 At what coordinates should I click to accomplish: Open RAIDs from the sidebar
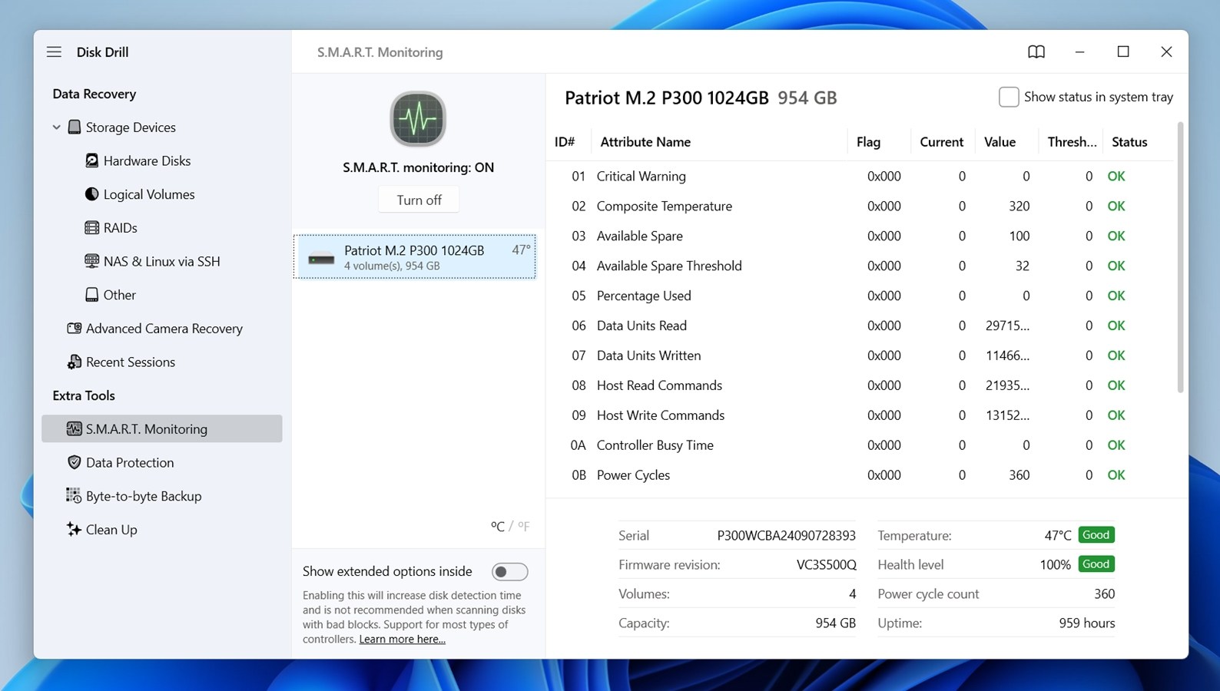(x=120, y=228)
